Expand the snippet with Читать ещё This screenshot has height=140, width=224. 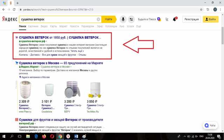77,51
